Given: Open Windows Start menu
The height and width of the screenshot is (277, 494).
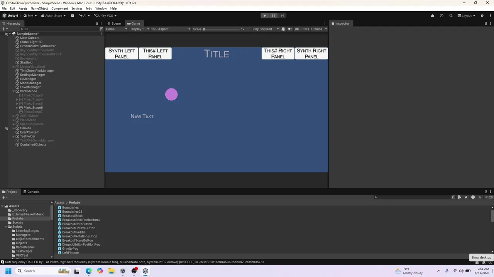Looking at the screenshot, I should click(x=8, y=271).
